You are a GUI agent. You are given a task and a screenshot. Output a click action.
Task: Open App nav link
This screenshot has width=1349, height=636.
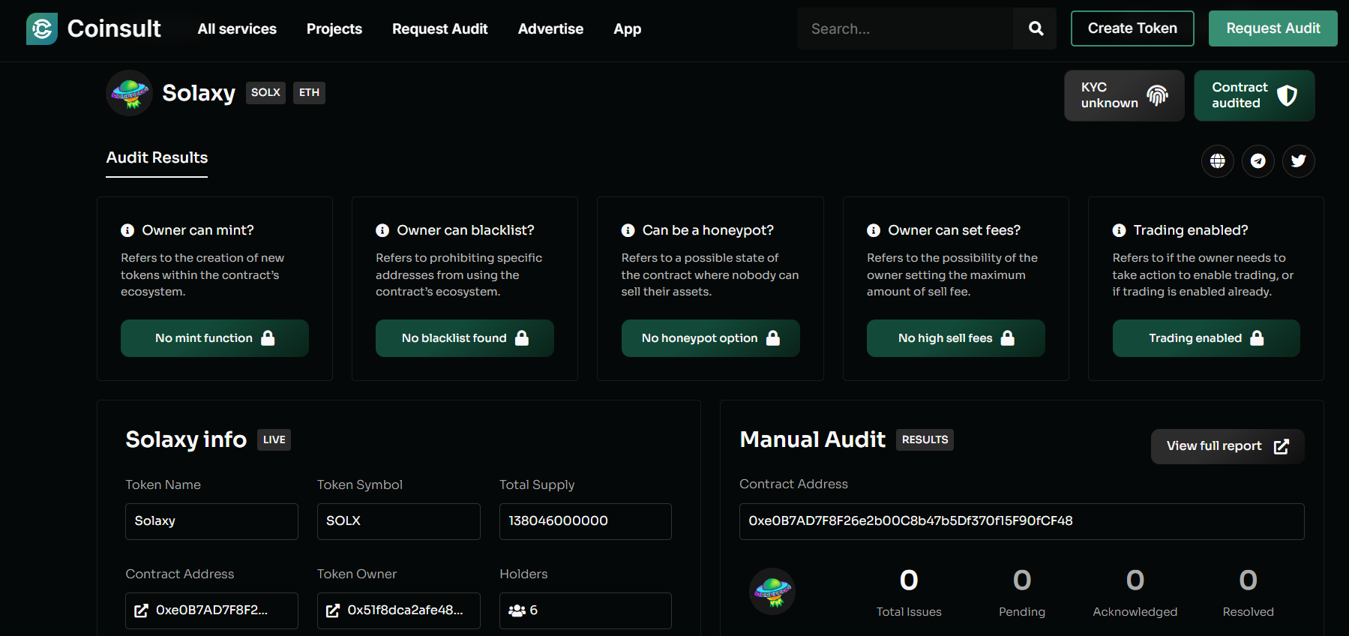pos(628,28)
